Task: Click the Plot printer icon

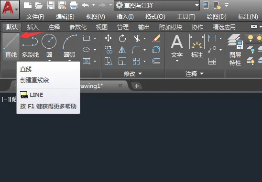Action: click(x=74, y=5)
